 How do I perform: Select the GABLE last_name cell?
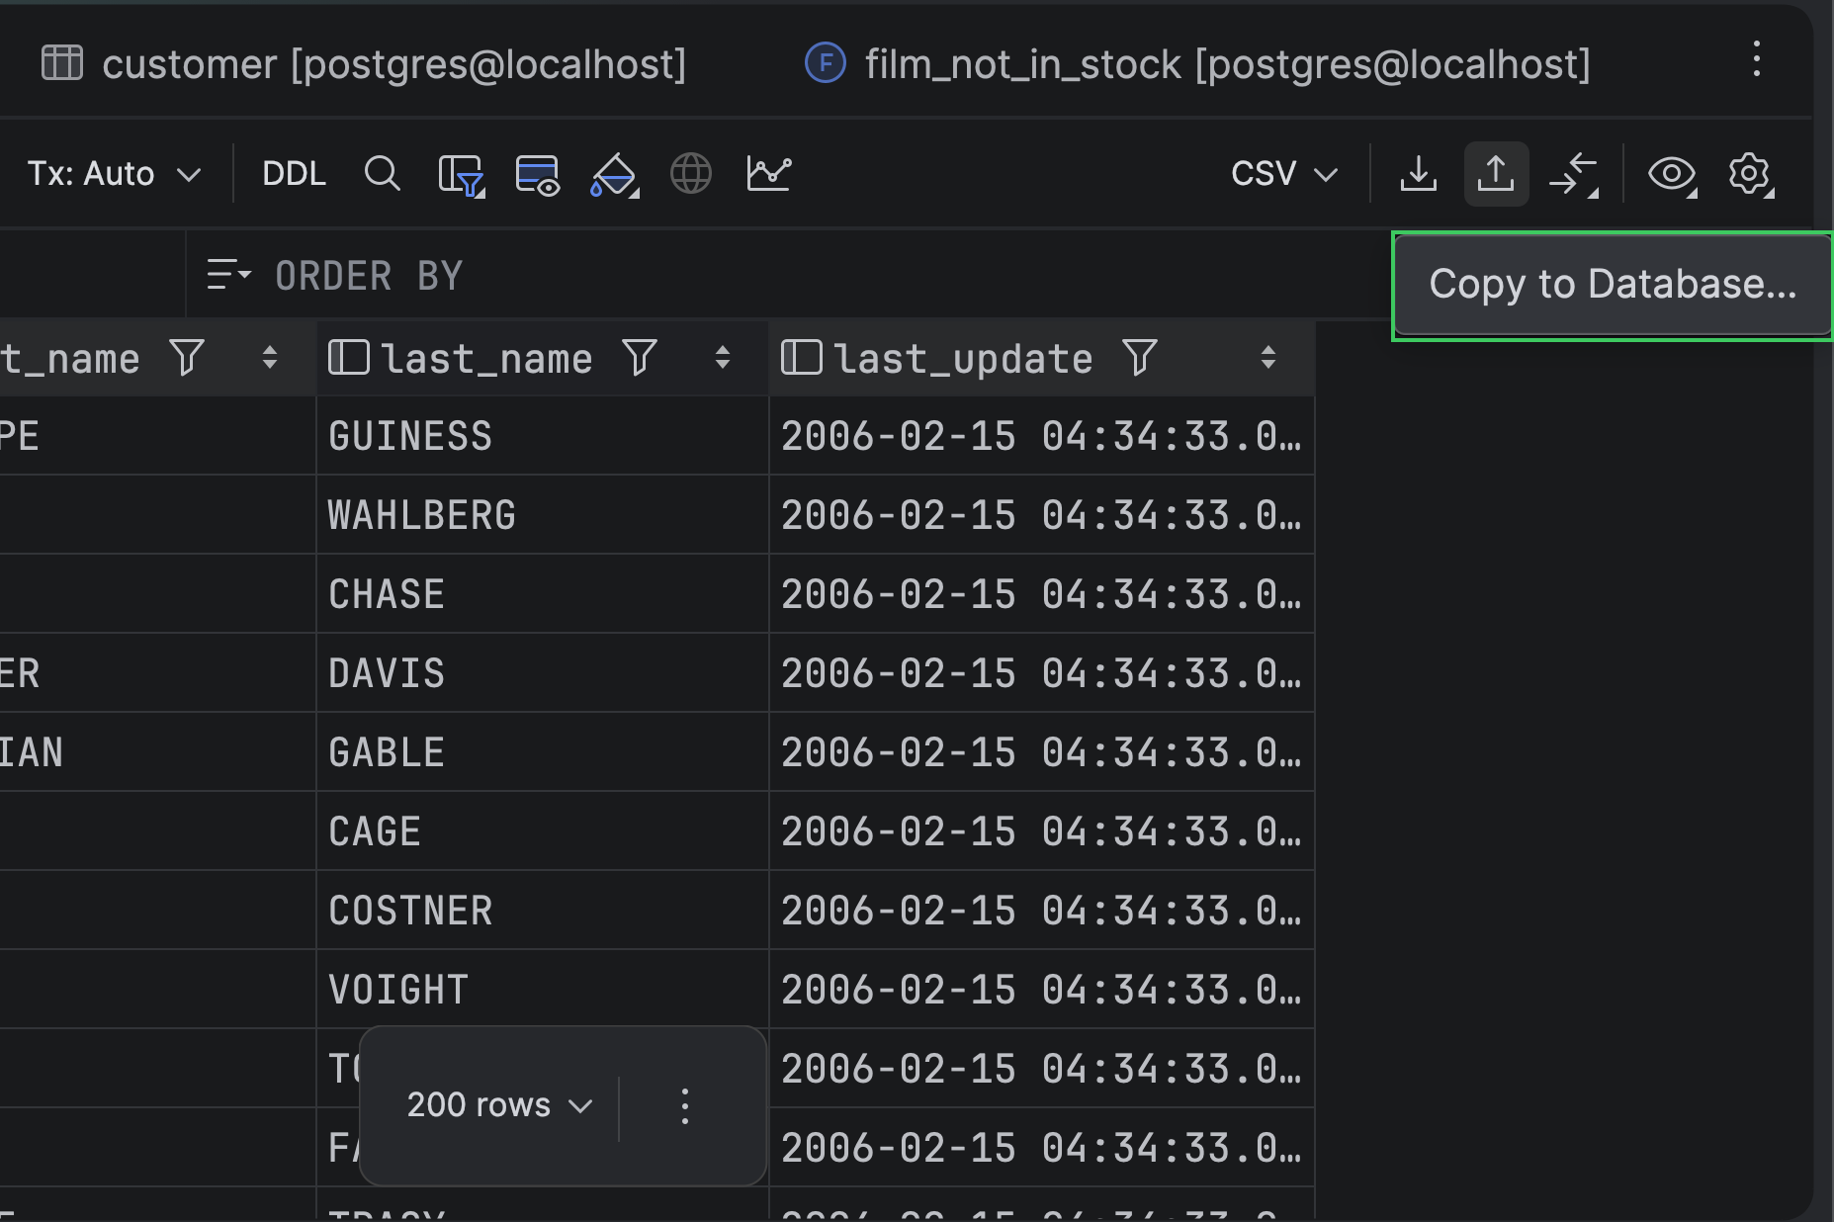[x=543, y=752]
